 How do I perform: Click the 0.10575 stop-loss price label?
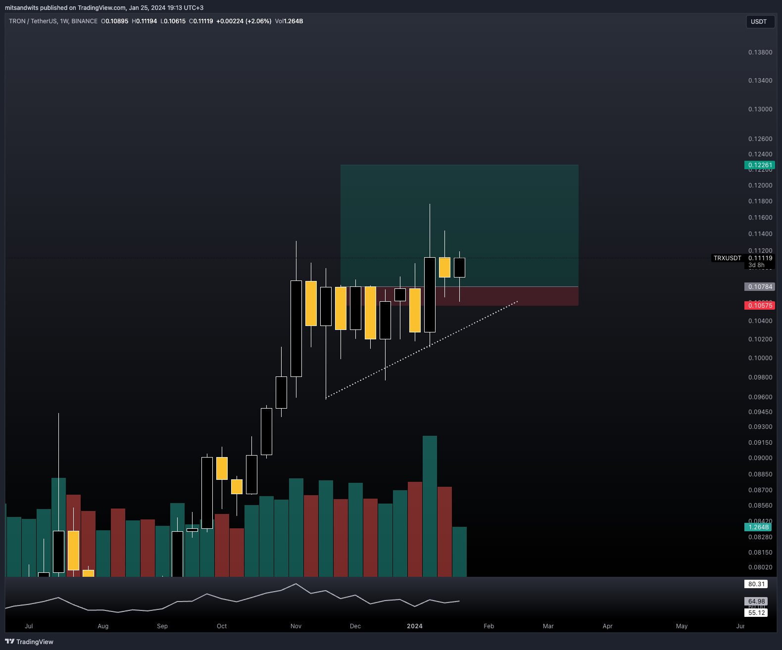(x=760, y=306)
